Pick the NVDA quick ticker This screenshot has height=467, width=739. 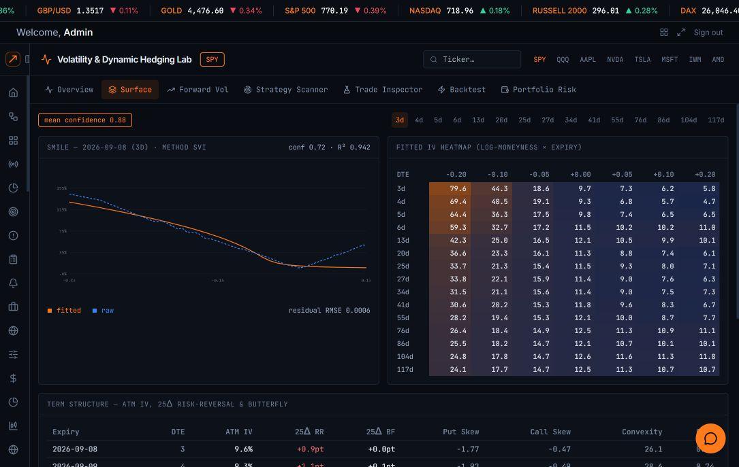point(615,60)
